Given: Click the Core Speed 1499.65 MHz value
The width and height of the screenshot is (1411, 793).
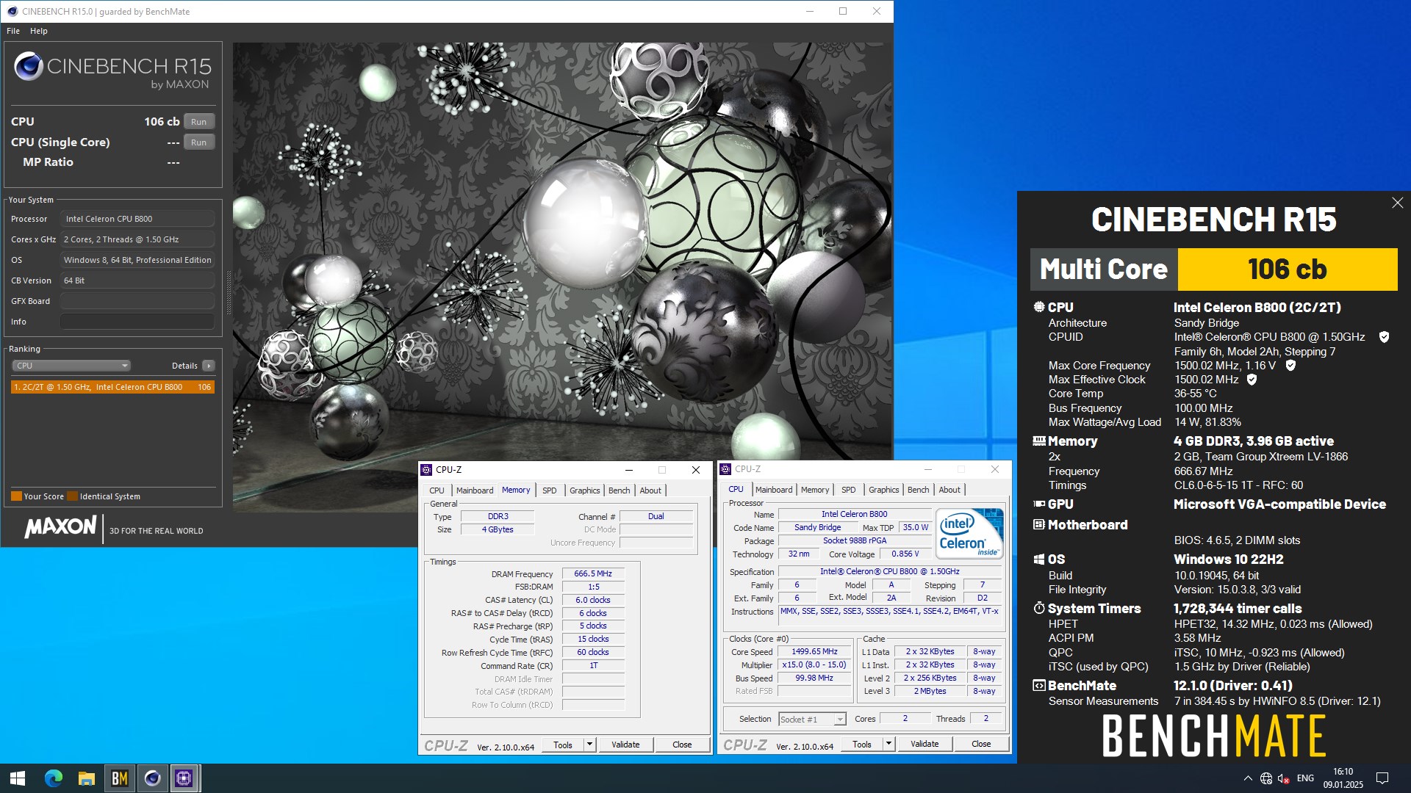Looking at the screenshot, I should 814,651.
